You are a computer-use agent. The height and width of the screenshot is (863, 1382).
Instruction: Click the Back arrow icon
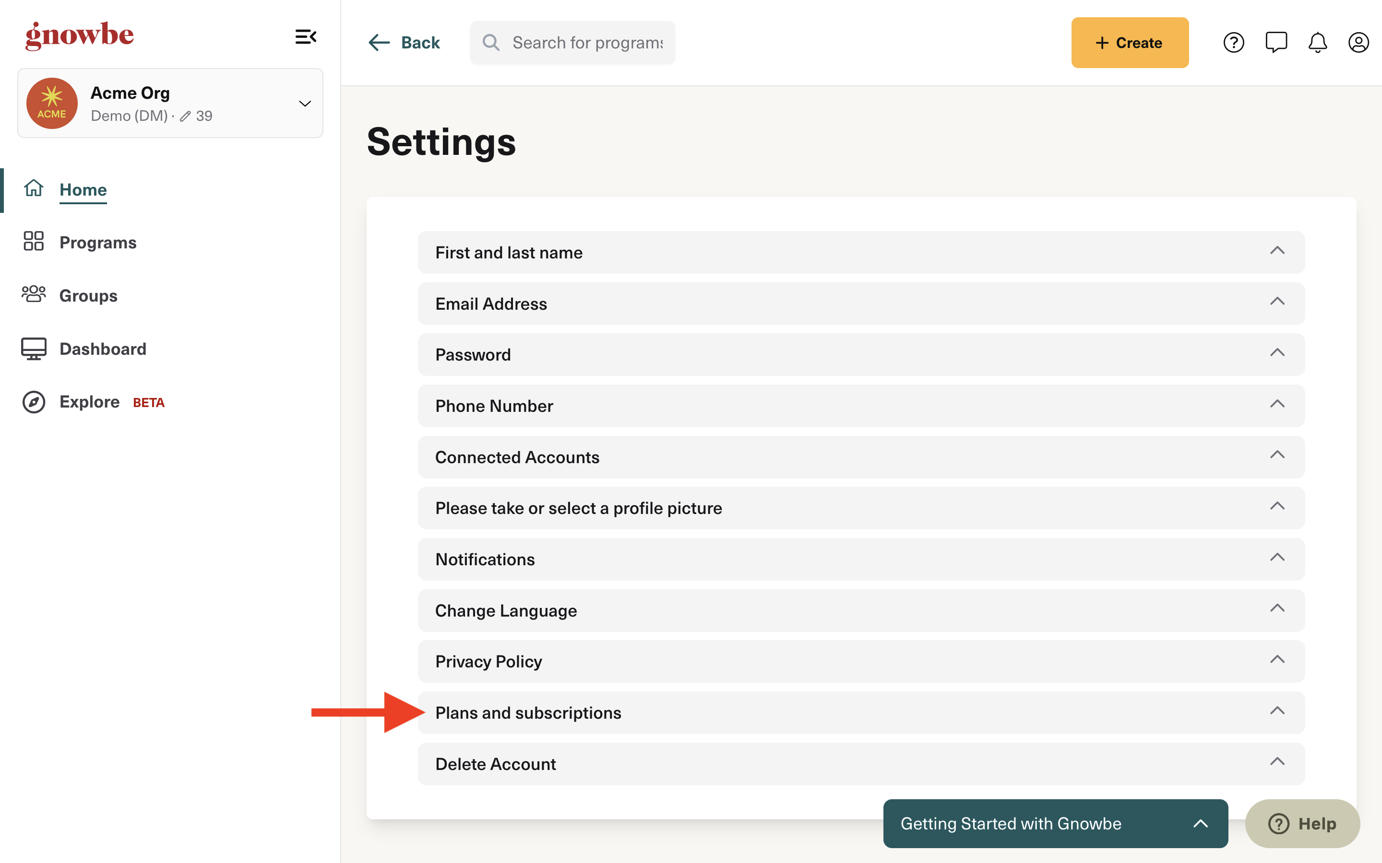(x=379, y=43)
